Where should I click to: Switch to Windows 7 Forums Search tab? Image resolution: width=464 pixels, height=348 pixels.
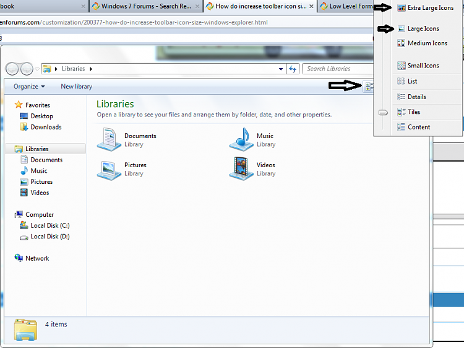pos(146,6)
